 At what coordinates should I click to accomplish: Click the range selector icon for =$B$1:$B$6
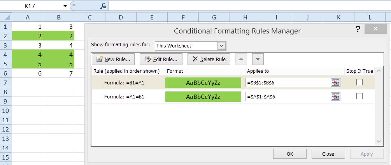point(335,82)
